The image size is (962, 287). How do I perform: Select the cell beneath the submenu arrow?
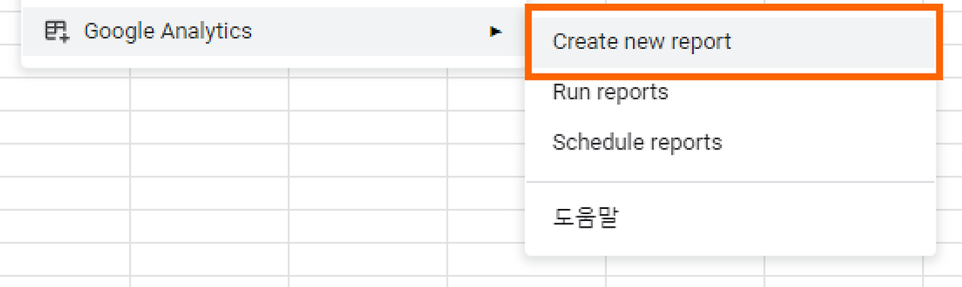coord(486,94)
